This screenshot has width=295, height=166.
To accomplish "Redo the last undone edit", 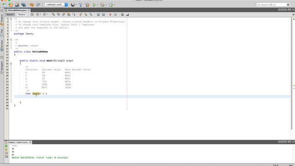I will [38, 5].
